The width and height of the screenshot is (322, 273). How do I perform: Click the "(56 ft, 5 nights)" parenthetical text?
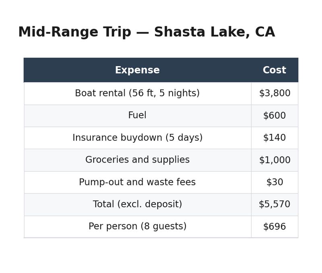pyautogui.click(x=164, y=94)
